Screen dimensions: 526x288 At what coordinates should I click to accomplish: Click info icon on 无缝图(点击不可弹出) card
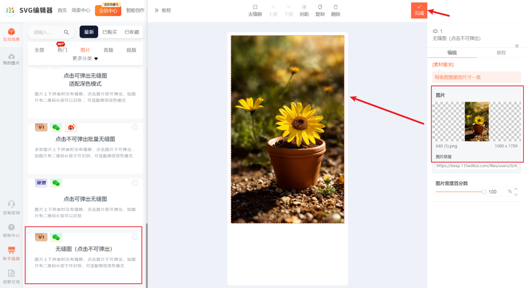point(135,237)
